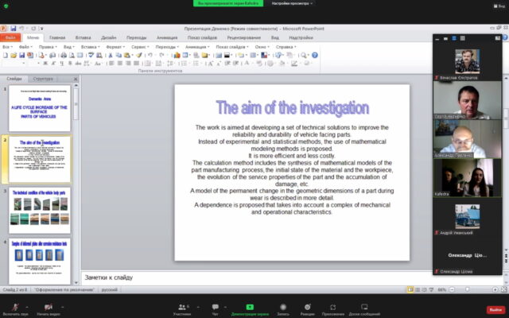Click the Cut scissors icon
Viewport: 509px width, 318px height.
pyautogui.click(x=111, y=55)
